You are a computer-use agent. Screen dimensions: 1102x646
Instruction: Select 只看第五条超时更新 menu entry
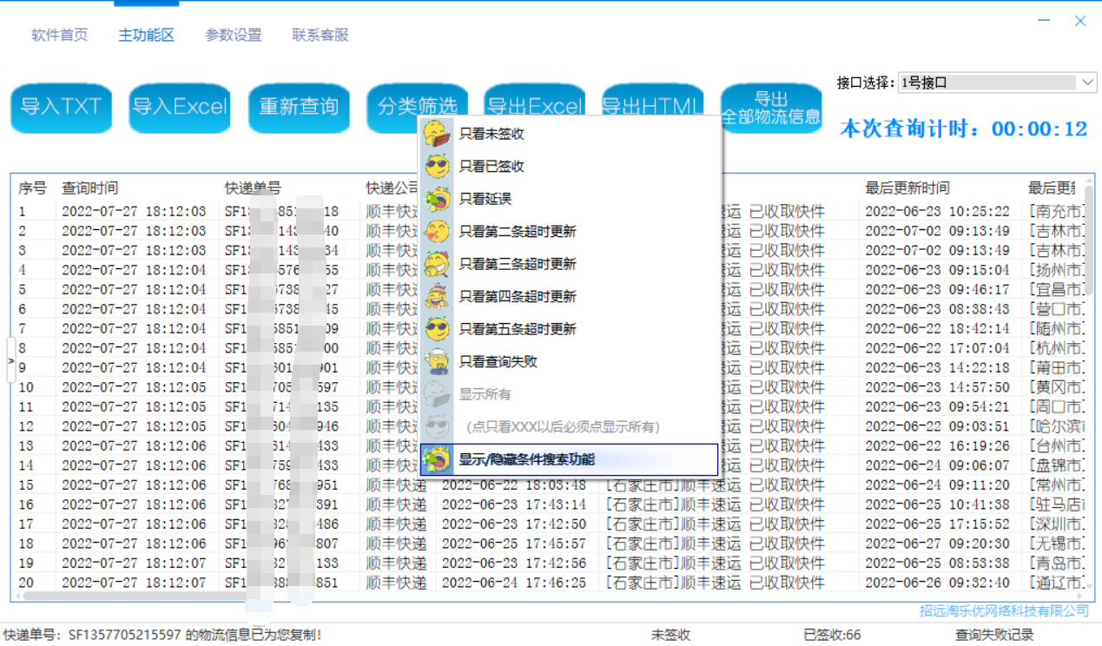pyautogui.click(x=517, y=329)
